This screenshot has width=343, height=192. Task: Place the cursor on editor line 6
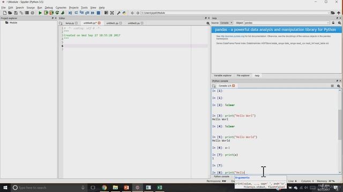pyautogui.click(x=136, y=46)
